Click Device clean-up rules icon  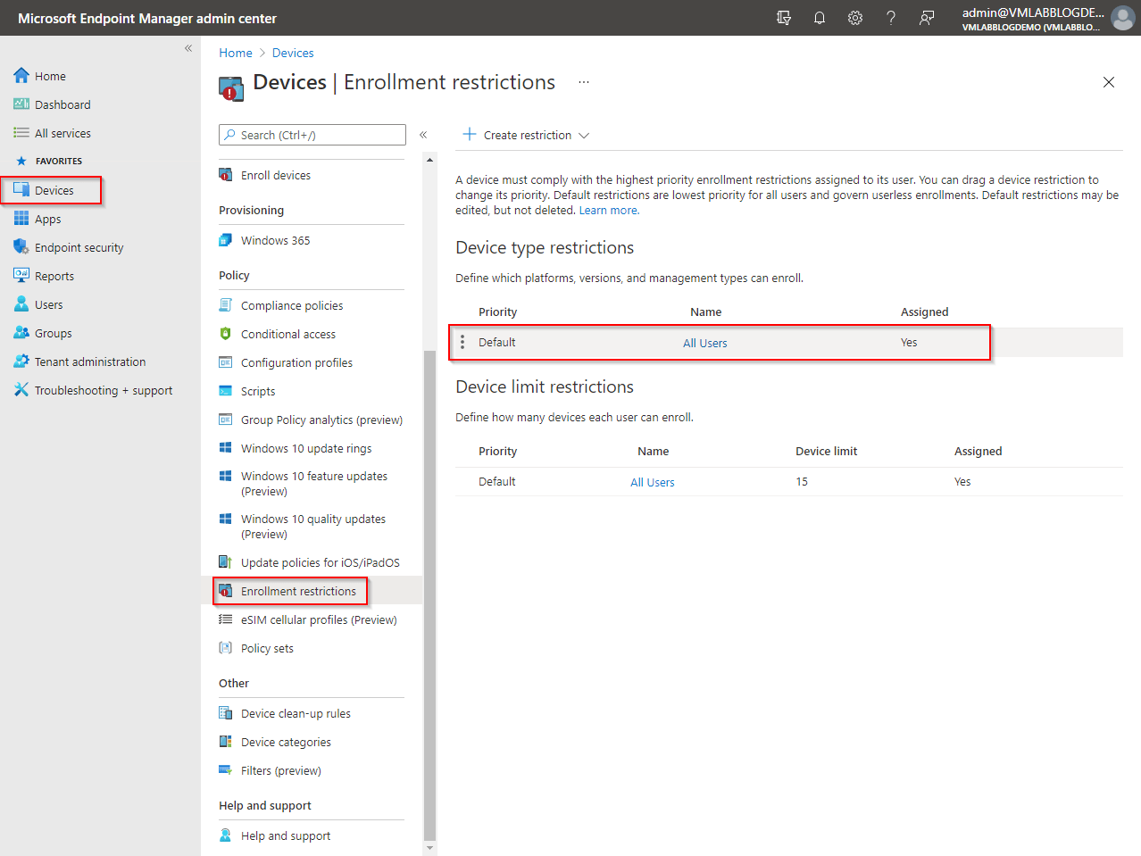pos(226,713)
